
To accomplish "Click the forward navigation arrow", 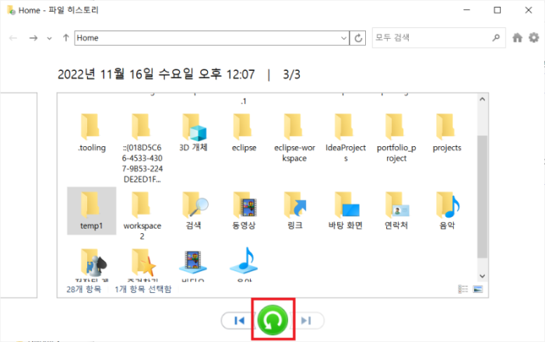I will tap(33, 38).
